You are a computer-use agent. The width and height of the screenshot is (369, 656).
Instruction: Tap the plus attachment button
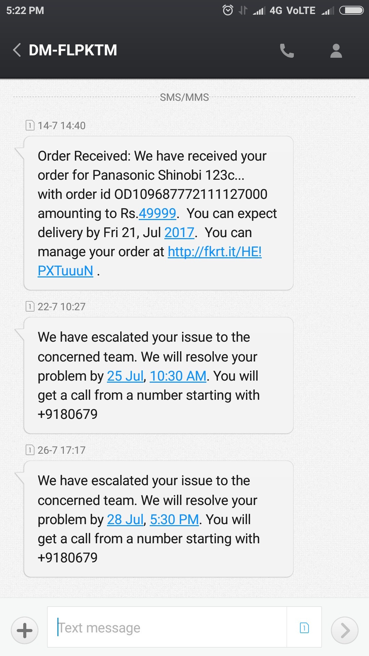(x=25, y=630)
